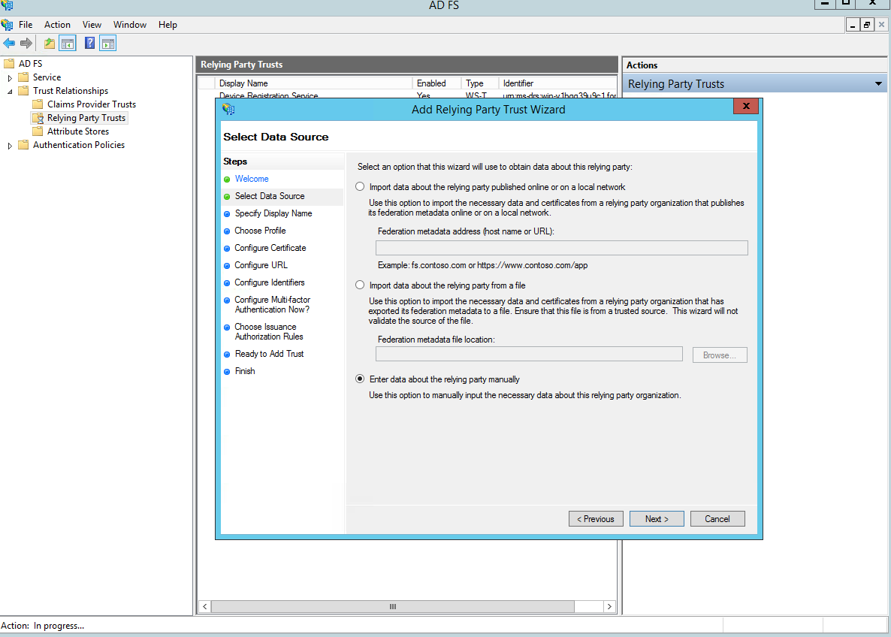Collapse the Trust Relationships tree node
This screenshot has height=637, width=891.
[x=10, y=91]
